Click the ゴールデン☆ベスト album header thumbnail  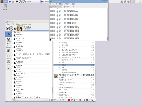[56, 76]
